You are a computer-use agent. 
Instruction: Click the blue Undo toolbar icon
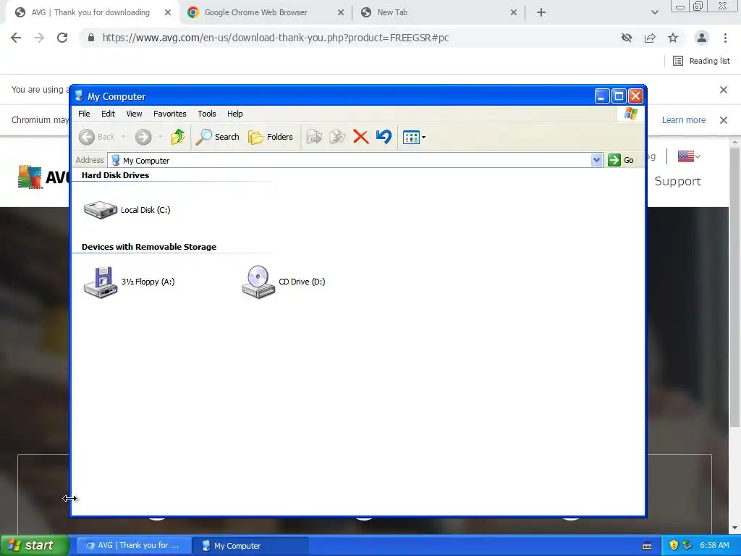click(x=384, y=137)
